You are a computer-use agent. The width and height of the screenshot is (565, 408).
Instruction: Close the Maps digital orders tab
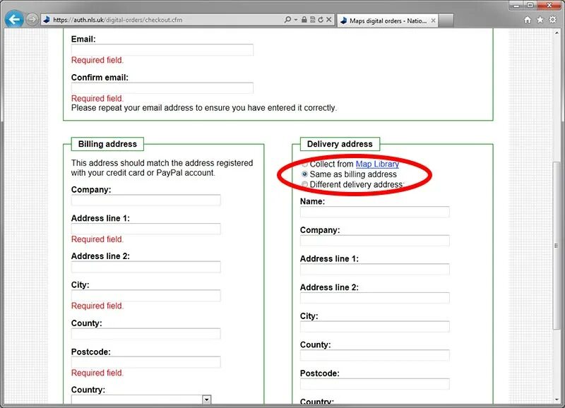click(x=433, y=21)
